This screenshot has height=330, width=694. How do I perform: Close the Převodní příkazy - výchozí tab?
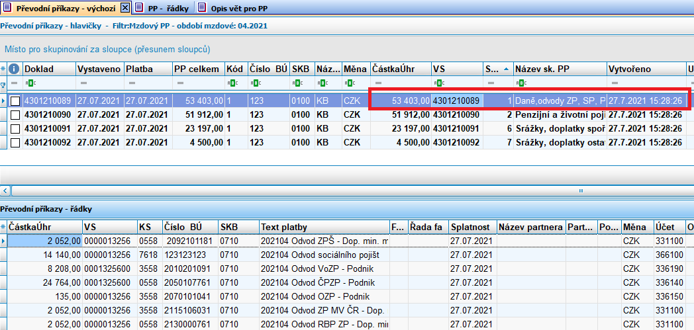(124, 8)
